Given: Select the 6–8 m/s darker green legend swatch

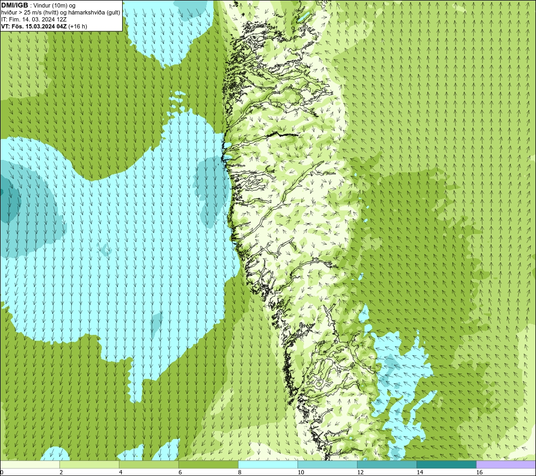Looking at the screenshot, I should (208, 464).
